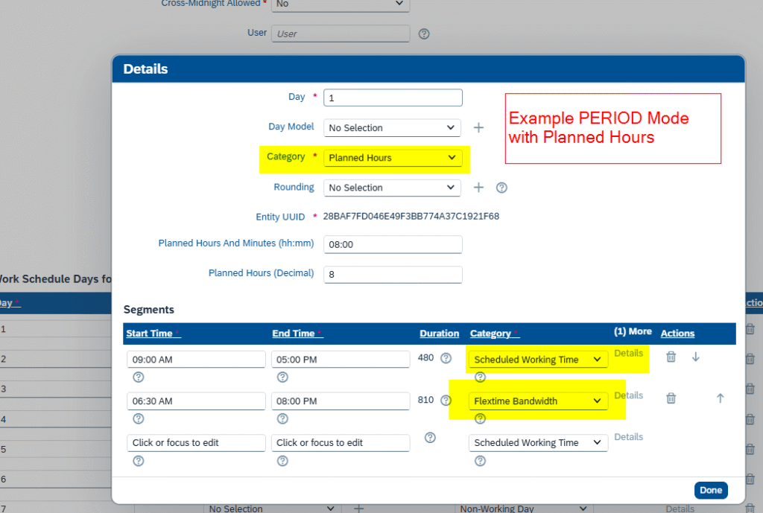
Task: Delete the 09:00 AM segment row
Action: click(x=671, y=357)
